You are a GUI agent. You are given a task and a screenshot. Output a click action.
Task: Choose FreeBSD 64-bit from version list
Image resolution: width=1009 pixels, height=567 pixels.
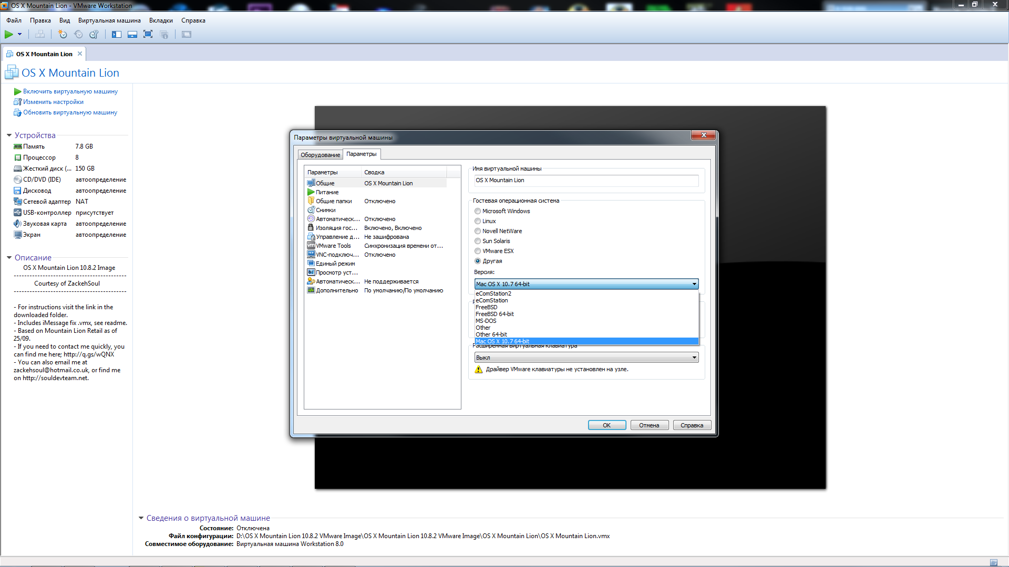click(x=586, y=314)
